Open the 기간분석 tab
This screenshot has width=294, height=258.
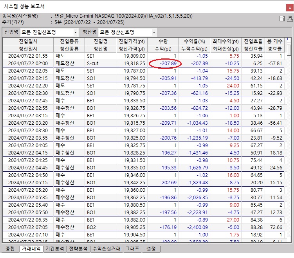tap(55, 249)
